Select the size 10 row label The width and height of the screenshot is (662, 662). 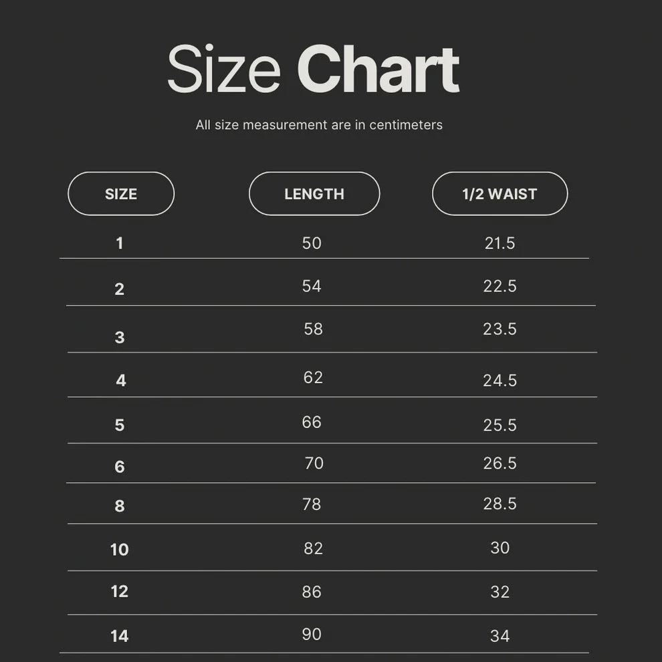120,550
